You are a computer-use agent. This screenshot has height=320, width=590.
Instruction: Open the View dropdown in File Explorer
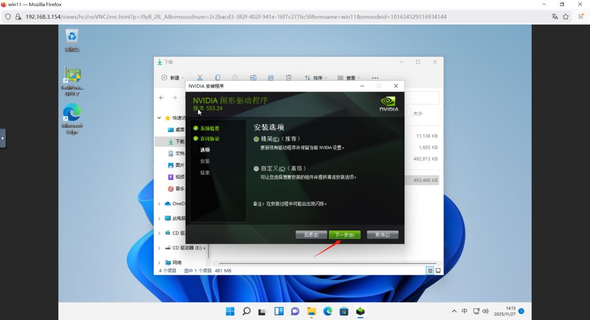coord(348,77)
